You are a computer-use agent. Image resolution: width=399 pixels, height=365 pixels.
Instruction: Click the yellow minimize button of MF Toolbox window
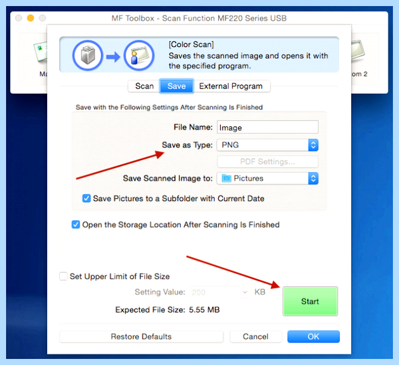pyautogui.click(x=31, y=18)
